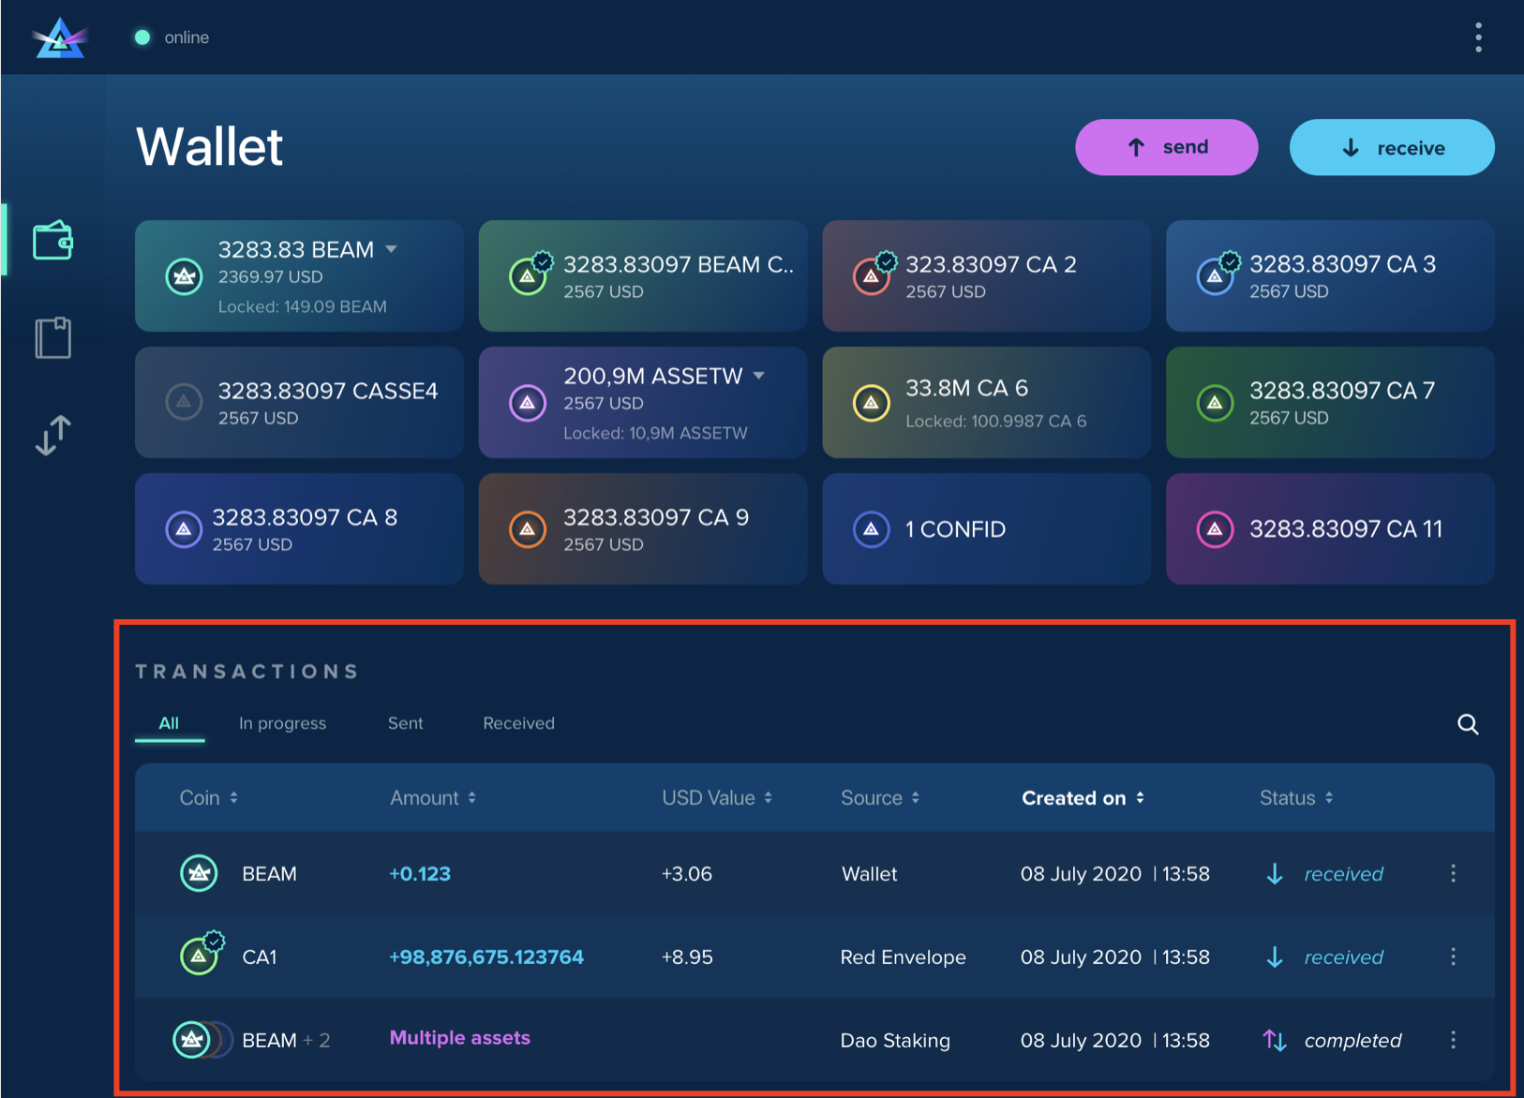Click the search icon in Transactions
The image size is (1524, 1098).
click(x=1468, y=723)
